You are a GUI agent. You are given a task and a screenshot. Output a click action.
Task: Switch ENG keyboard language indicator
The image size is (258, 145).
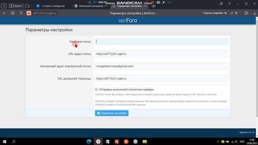pos(242,141)
